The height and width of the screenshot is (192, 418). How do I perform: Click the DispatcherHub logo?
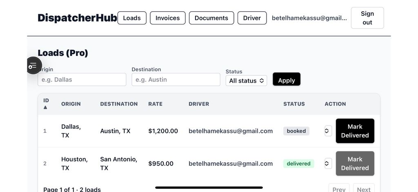pyautogui.click(x=77, y=18)
